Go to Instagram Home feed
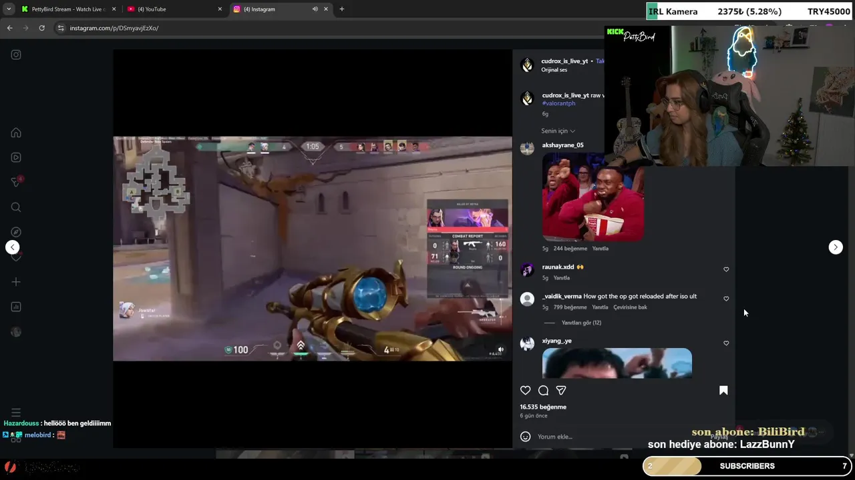The height and width of the screenshot is (480, 855). point(16,133)
